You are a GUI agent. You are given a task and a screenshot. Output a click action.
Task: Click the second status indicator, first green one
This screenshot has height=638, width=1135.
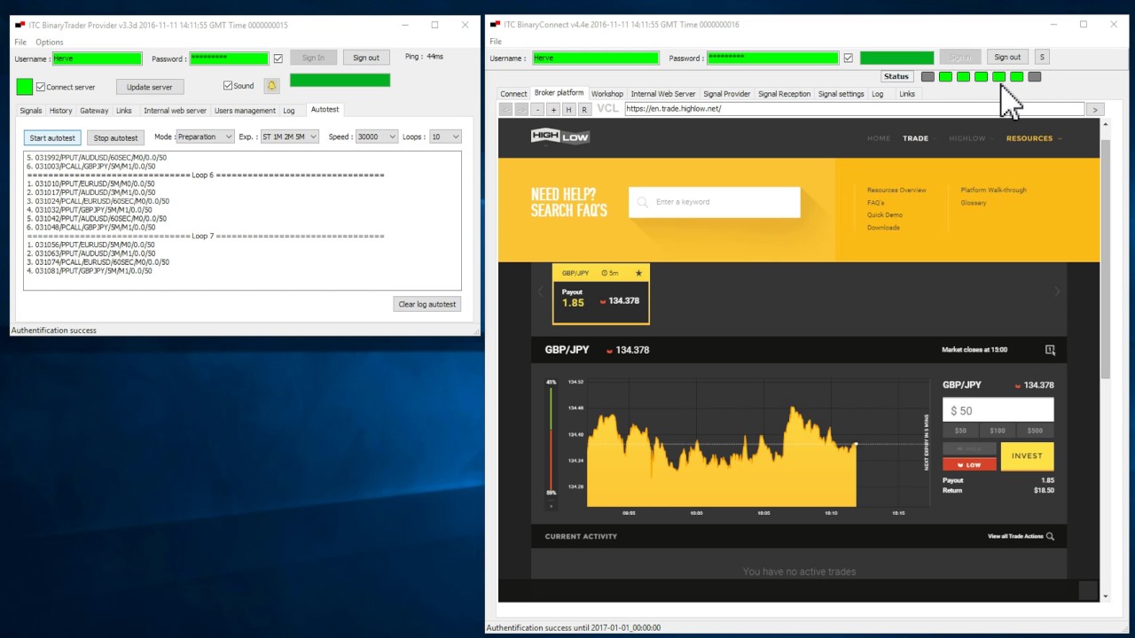945,76
